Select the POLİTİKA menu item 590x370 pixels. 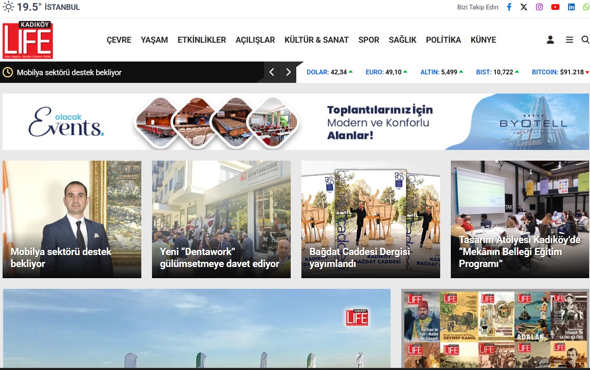pos(443,40)
